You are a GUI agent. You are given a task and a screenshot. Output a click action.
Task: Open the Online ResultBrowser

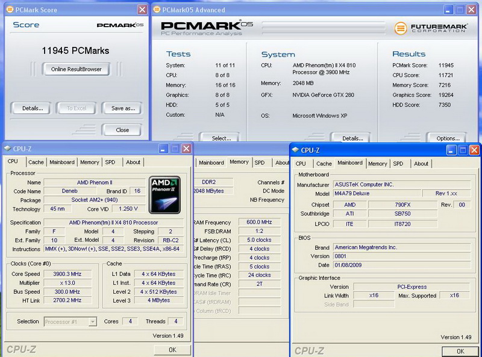pos(76,69)
